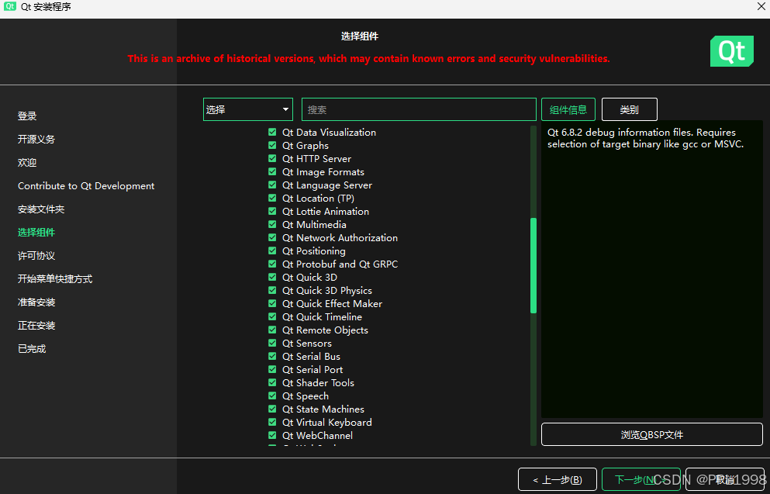770x494 pixels.
Task: Click the 浏览QBSP文件 button
Action: tap(651, 434)
